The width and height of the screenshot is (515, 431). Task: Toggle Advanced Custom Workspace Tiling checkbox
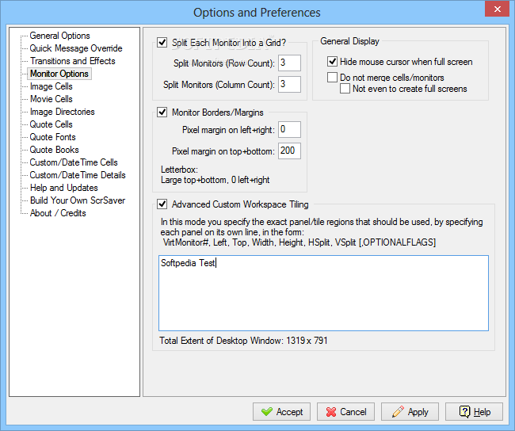[162, 204]
